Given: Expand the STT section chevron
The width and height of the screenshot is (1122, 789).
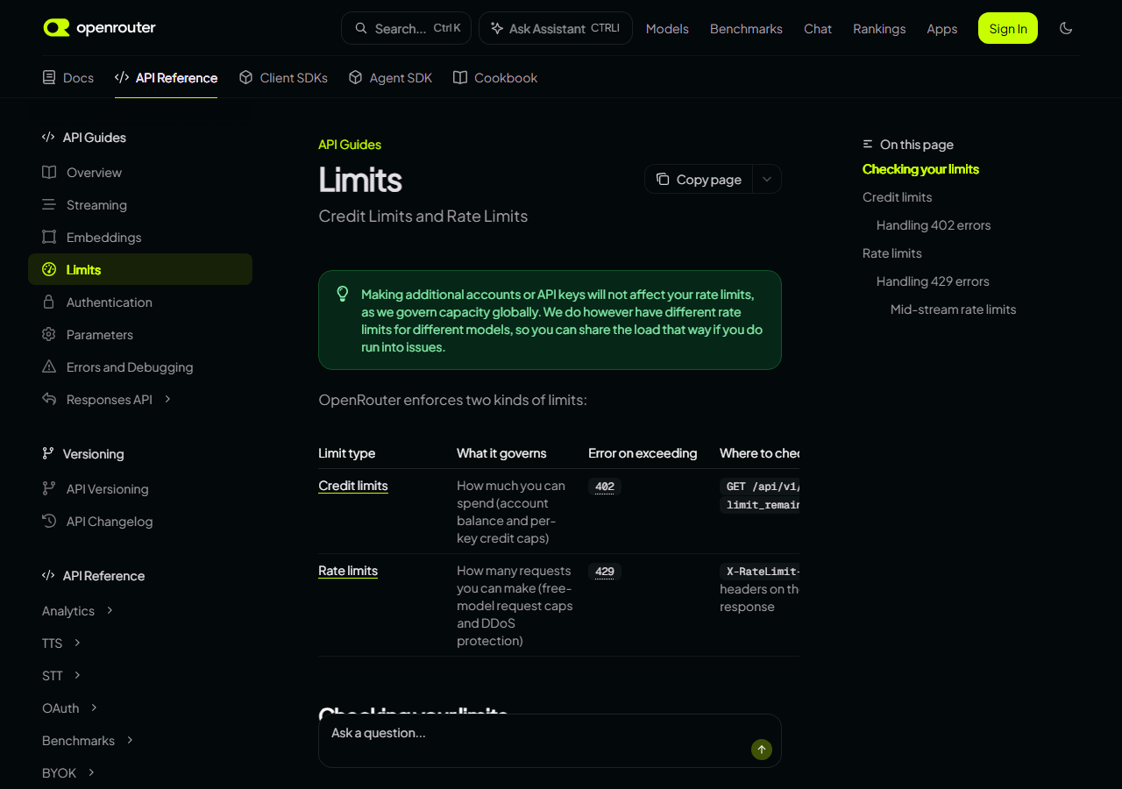Looking at the screenshot, I should 77,676.
